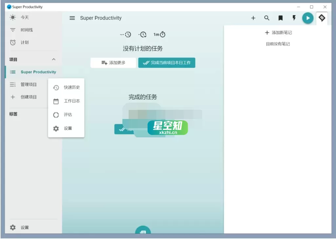The width and height of the screenshot is (336, 239).
Task: Select the 今天 sidebar icon
Action: (12, 17)
